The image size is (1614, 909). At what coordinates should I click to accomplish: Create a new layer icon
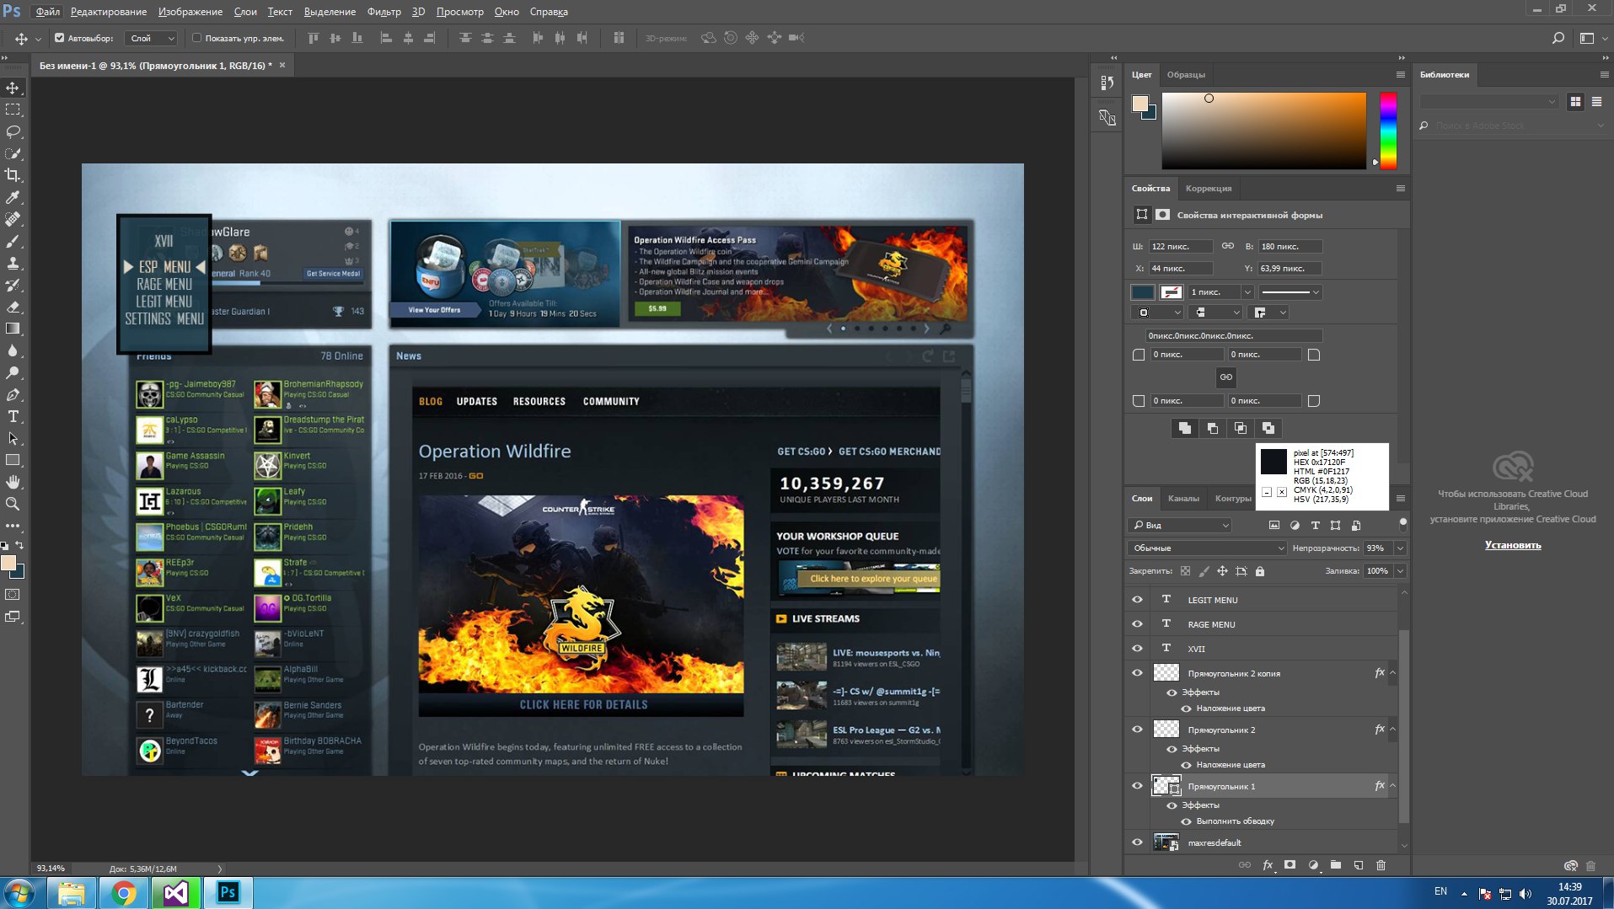pyautogui.click(x=1358, y=865)
